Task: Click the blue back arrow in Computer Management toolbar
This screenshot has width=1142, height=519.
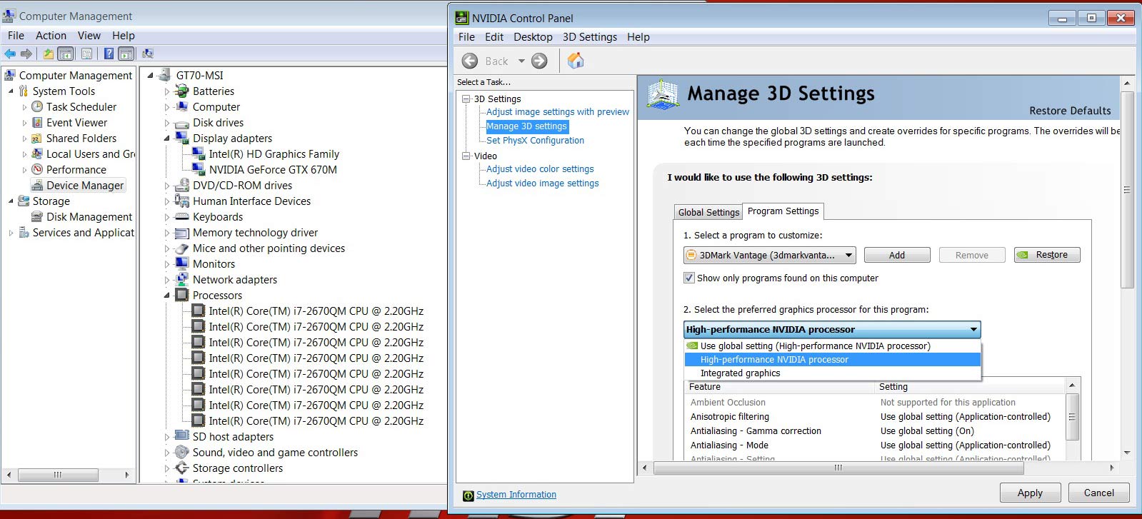Action: [x=10, y=54]
